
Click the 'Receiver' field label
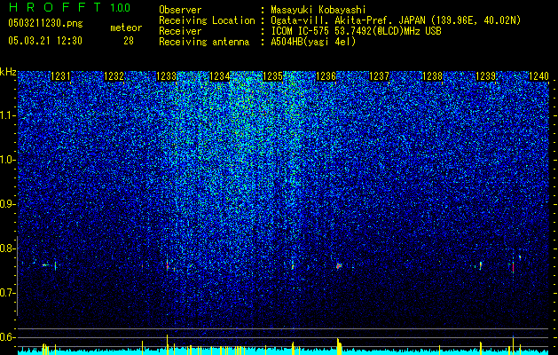point(180,31)
